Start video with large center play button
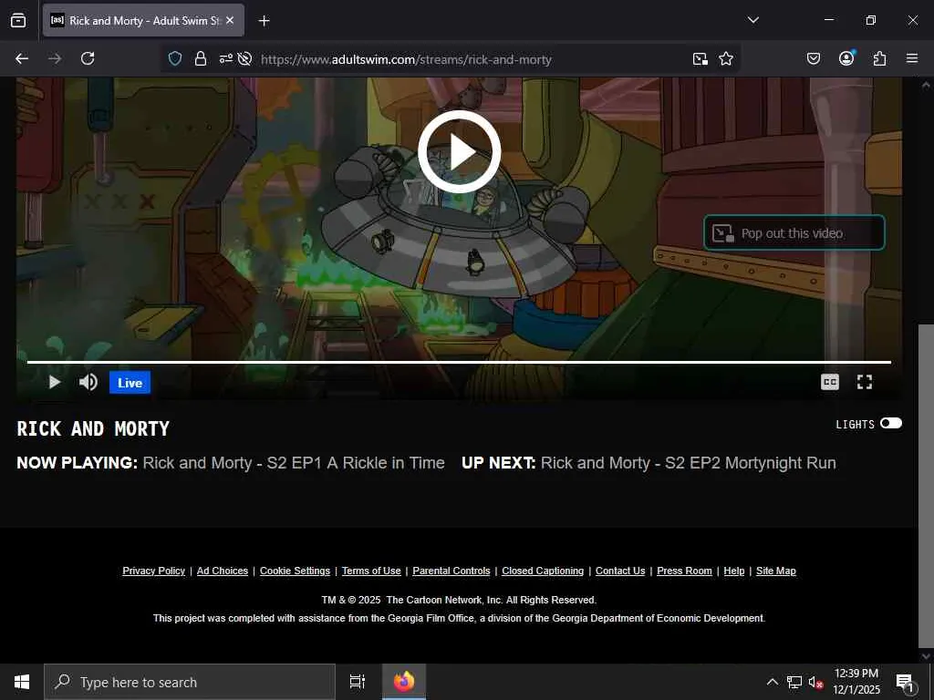The height and width of the screenshot is (700, 934). pyautogui.click(x=460, y=152)
